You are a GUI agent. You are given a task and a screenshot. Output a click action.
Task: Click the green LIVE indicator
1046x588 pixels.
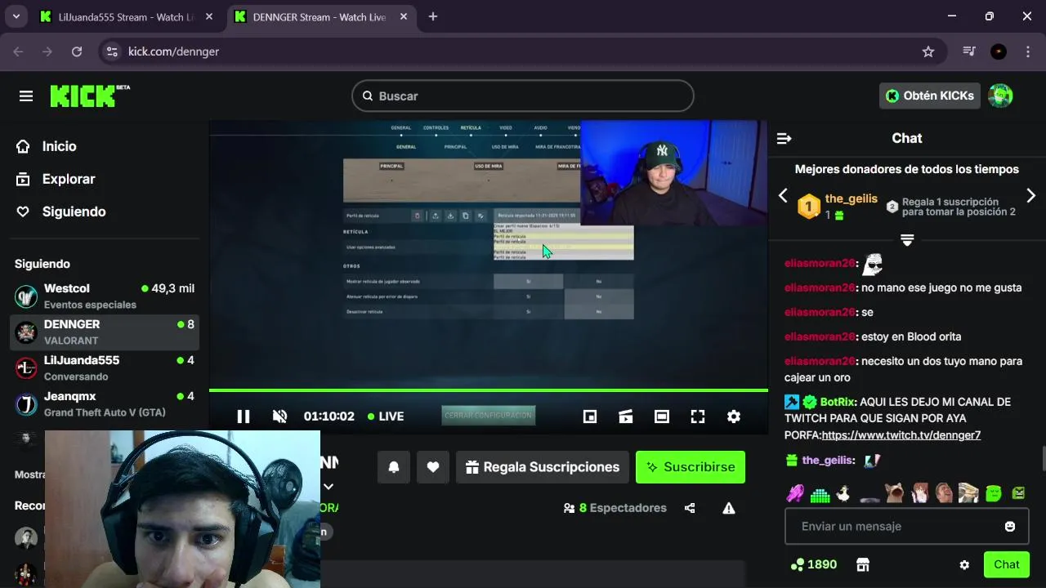pyautogui.click(x=386, y=416)
